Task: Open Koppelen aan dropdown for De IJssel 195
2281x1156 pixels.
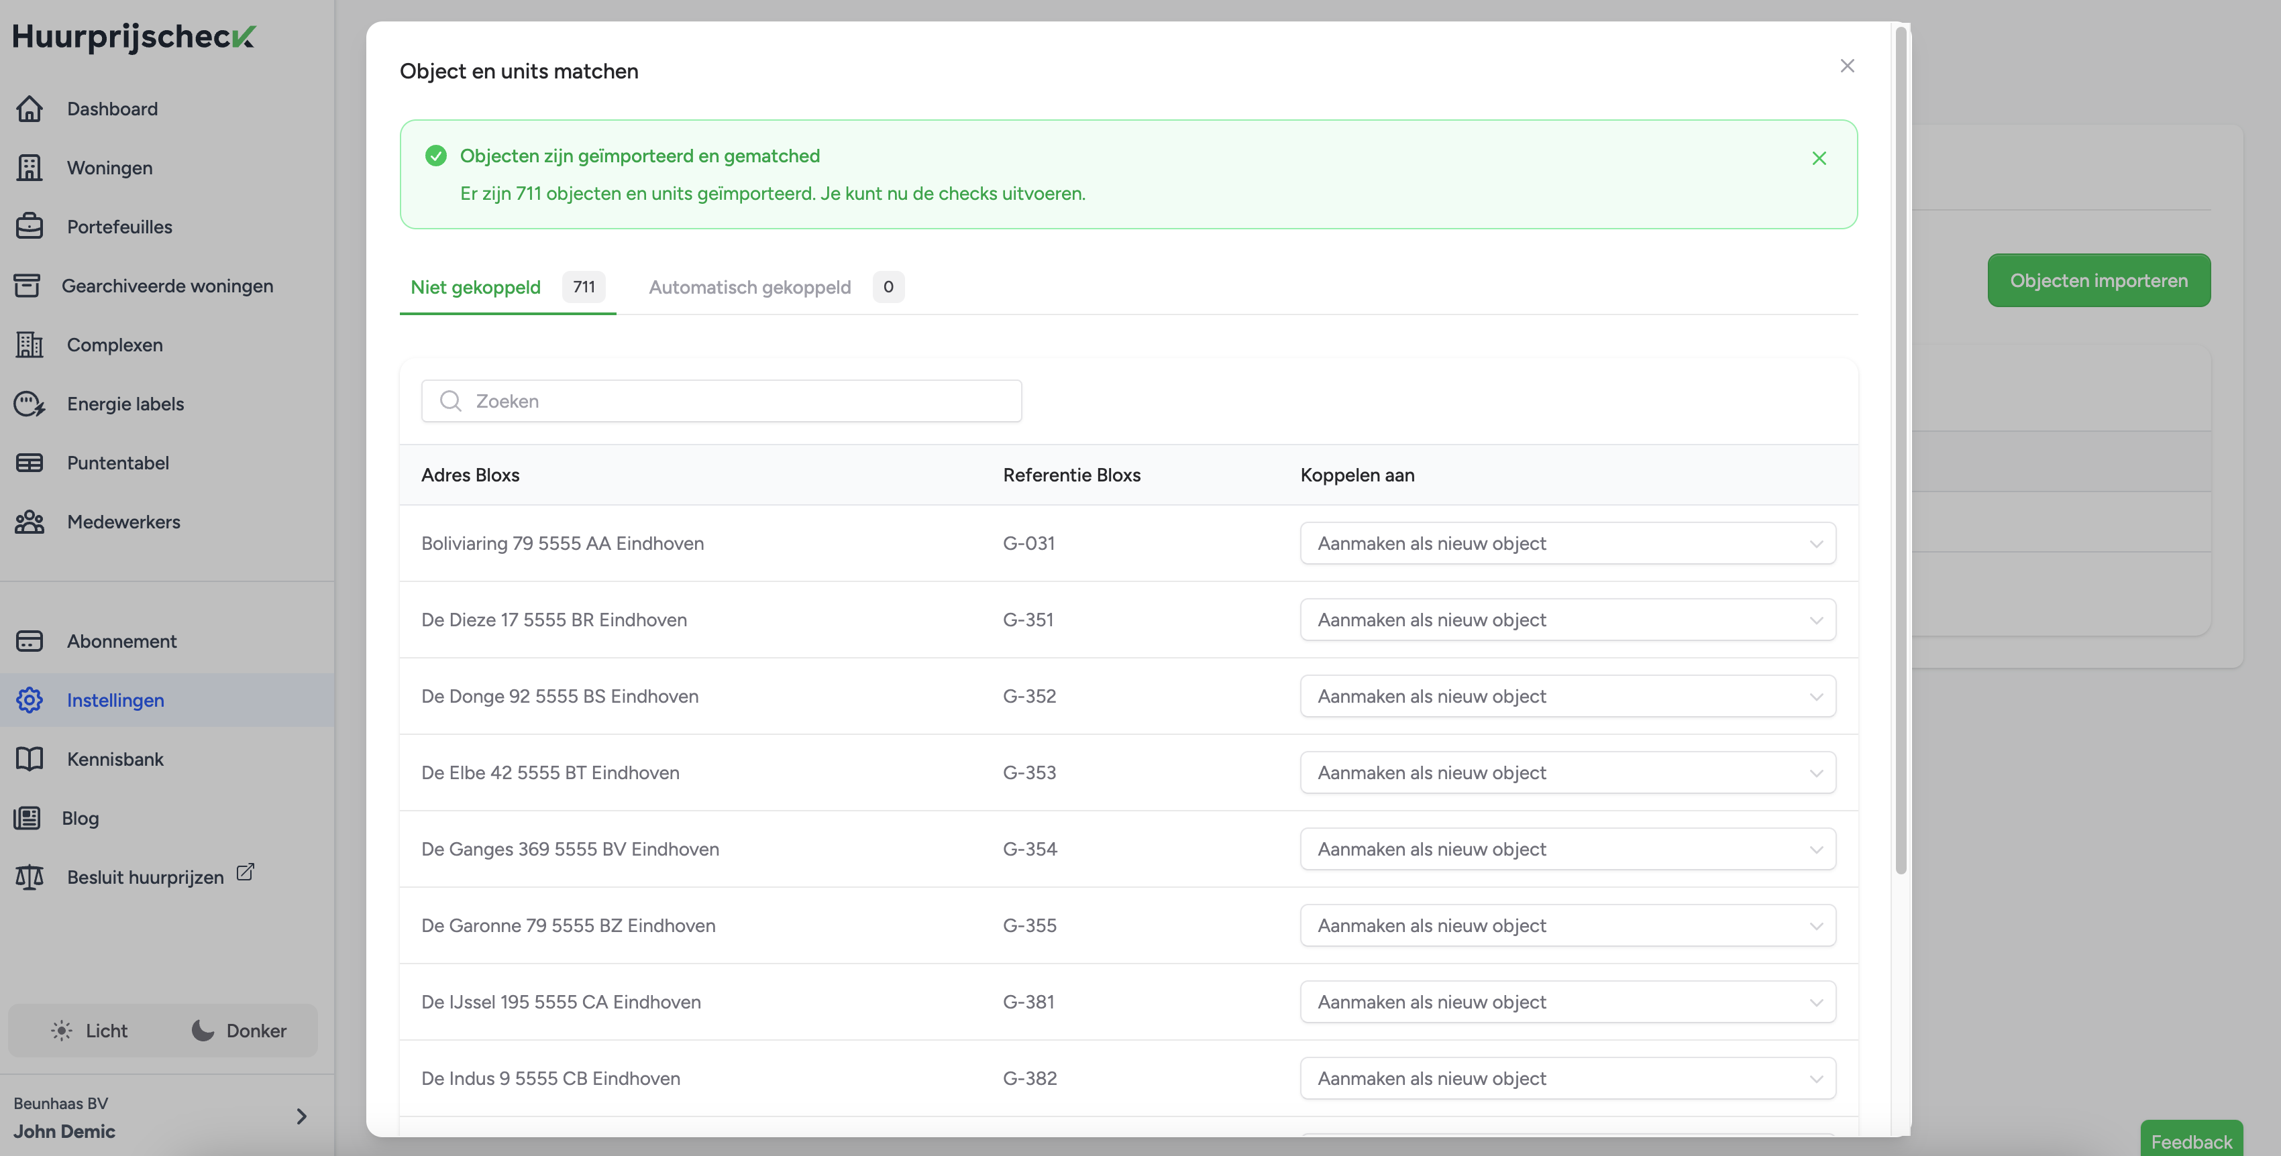Action: [1567, 1002]
